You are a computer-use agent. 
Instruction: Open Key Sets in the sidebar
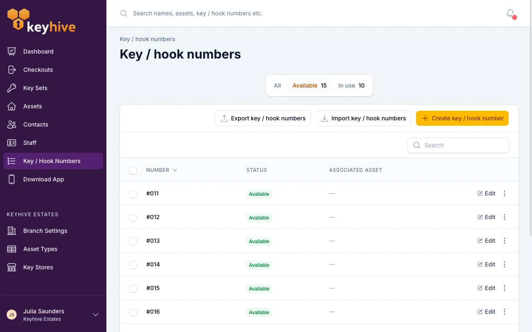click(53, 88)
